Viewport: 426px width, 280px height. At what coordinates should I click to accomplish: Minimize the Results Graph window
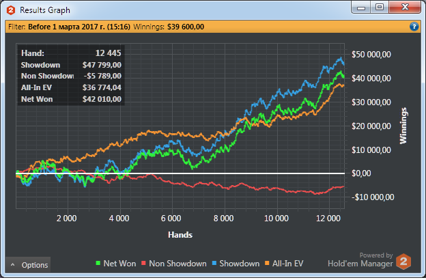click(x=360, y=8)
